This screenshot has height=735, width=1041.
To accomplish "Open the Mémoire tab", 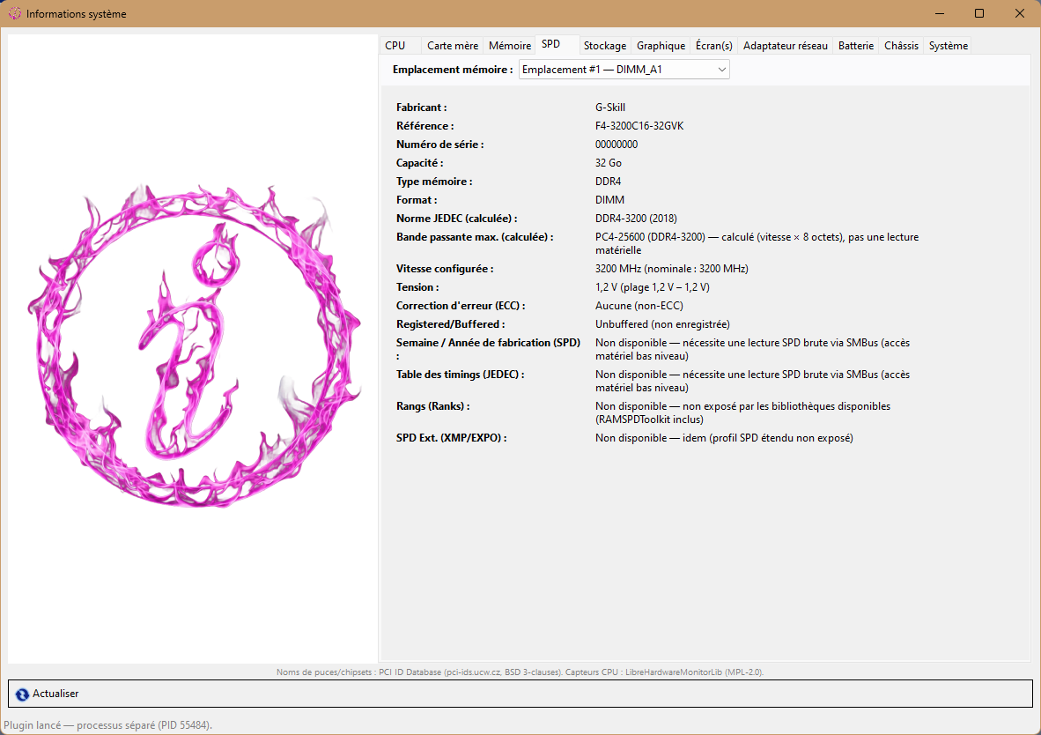I will [x=510, y=45].
